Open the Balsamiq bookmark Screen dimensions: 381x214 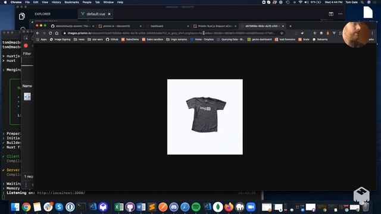point(320,39)
